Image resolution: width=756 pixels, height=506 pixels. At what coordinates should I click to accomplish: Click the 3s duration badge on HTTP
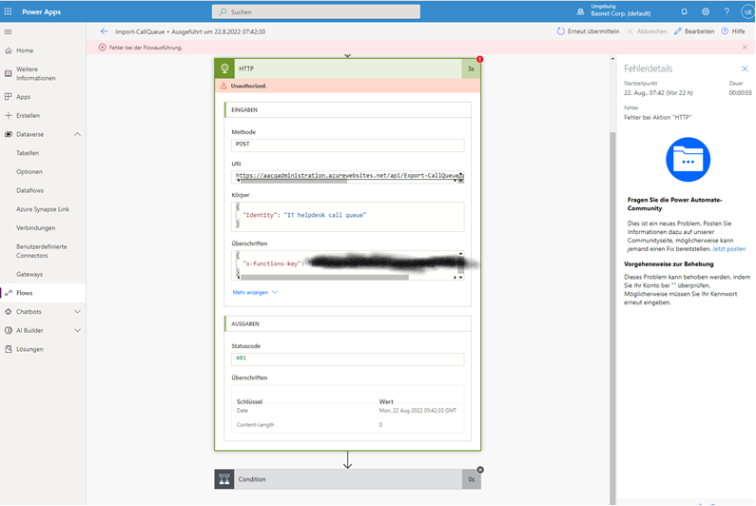[471, 68]
